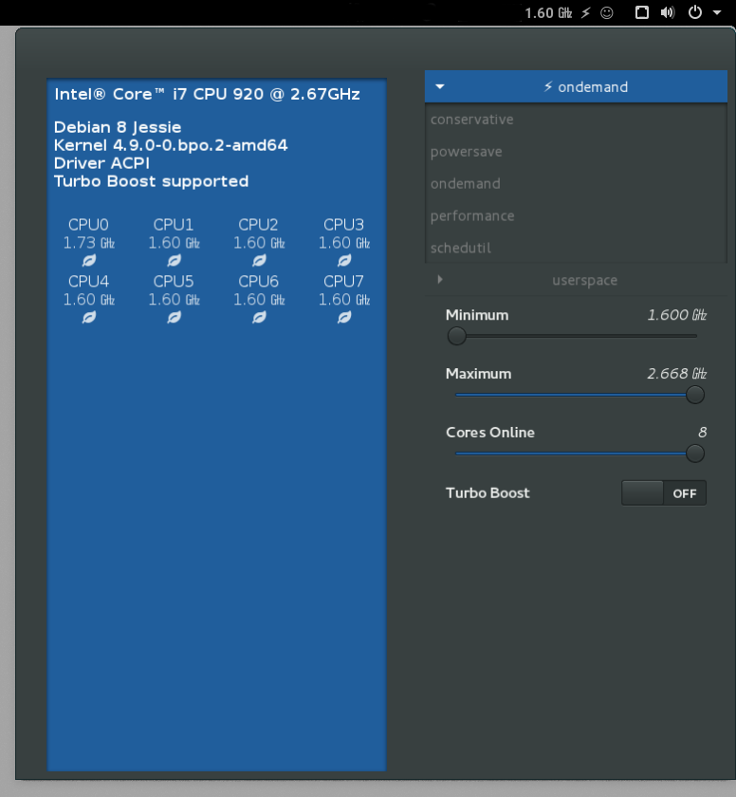Click the Intel Core i7 CPU 920 title
The image size is (736, 797).
tap(208, 94)
